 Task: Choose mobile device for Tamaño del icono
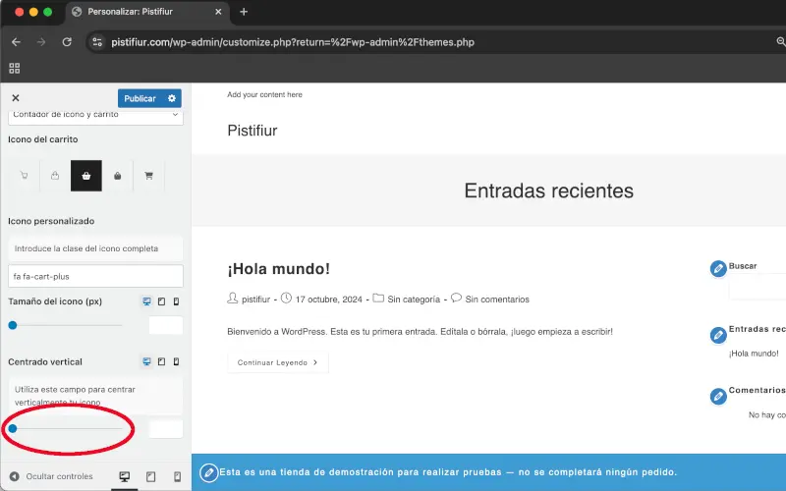[176, 301]
